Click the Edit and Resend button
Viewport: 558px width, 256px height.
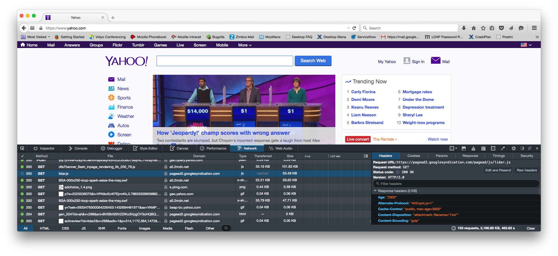tap(498, 170)
